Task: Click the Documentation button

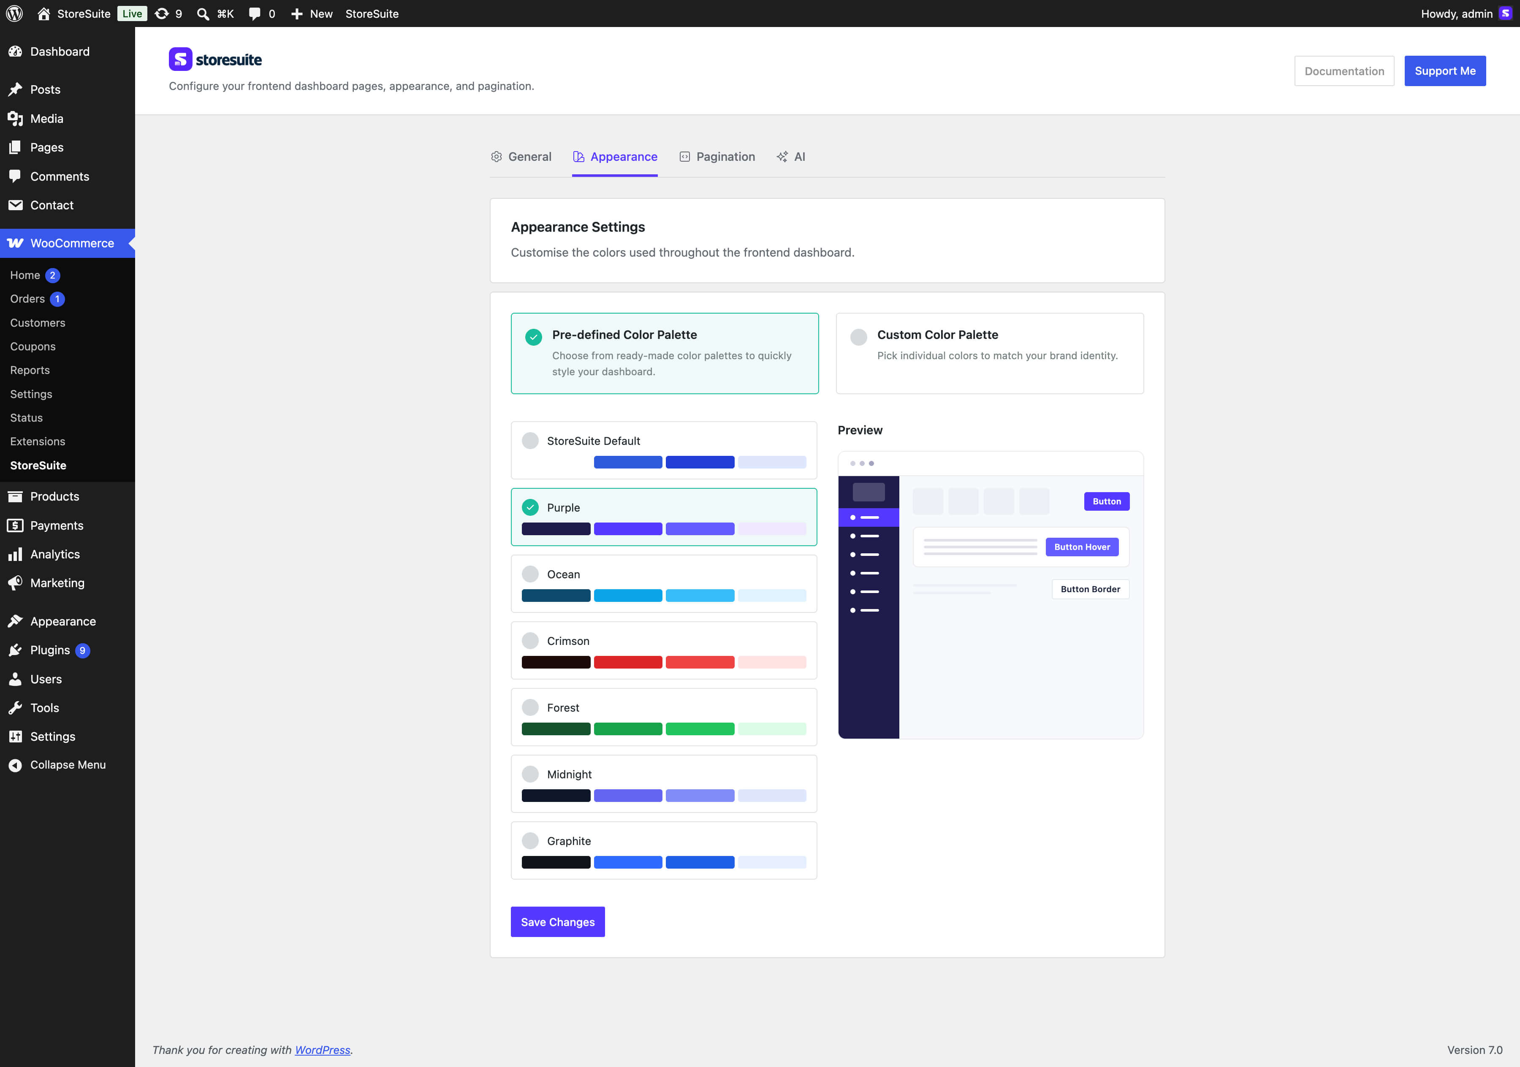Action: click(1344, 71)
